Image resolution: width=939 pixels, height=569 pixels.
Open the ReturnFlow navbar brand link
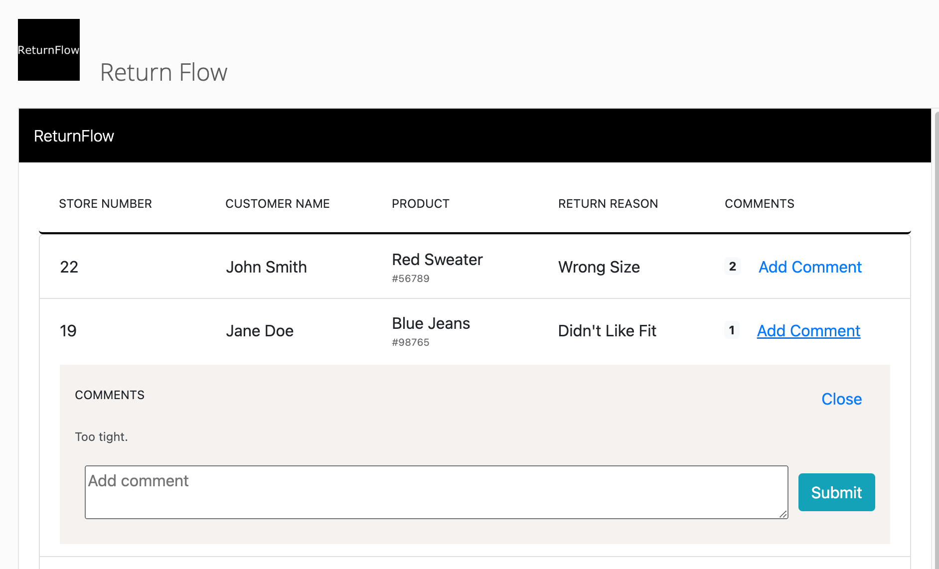(x=74, y=136)
